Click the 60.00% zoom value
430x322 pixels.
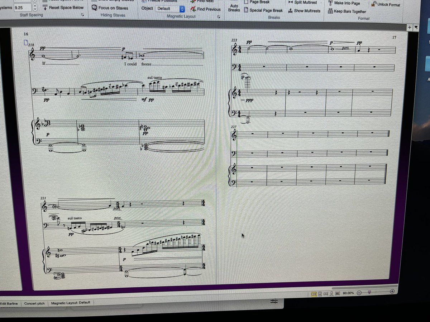pyautogui.click(x=348, y=293)
